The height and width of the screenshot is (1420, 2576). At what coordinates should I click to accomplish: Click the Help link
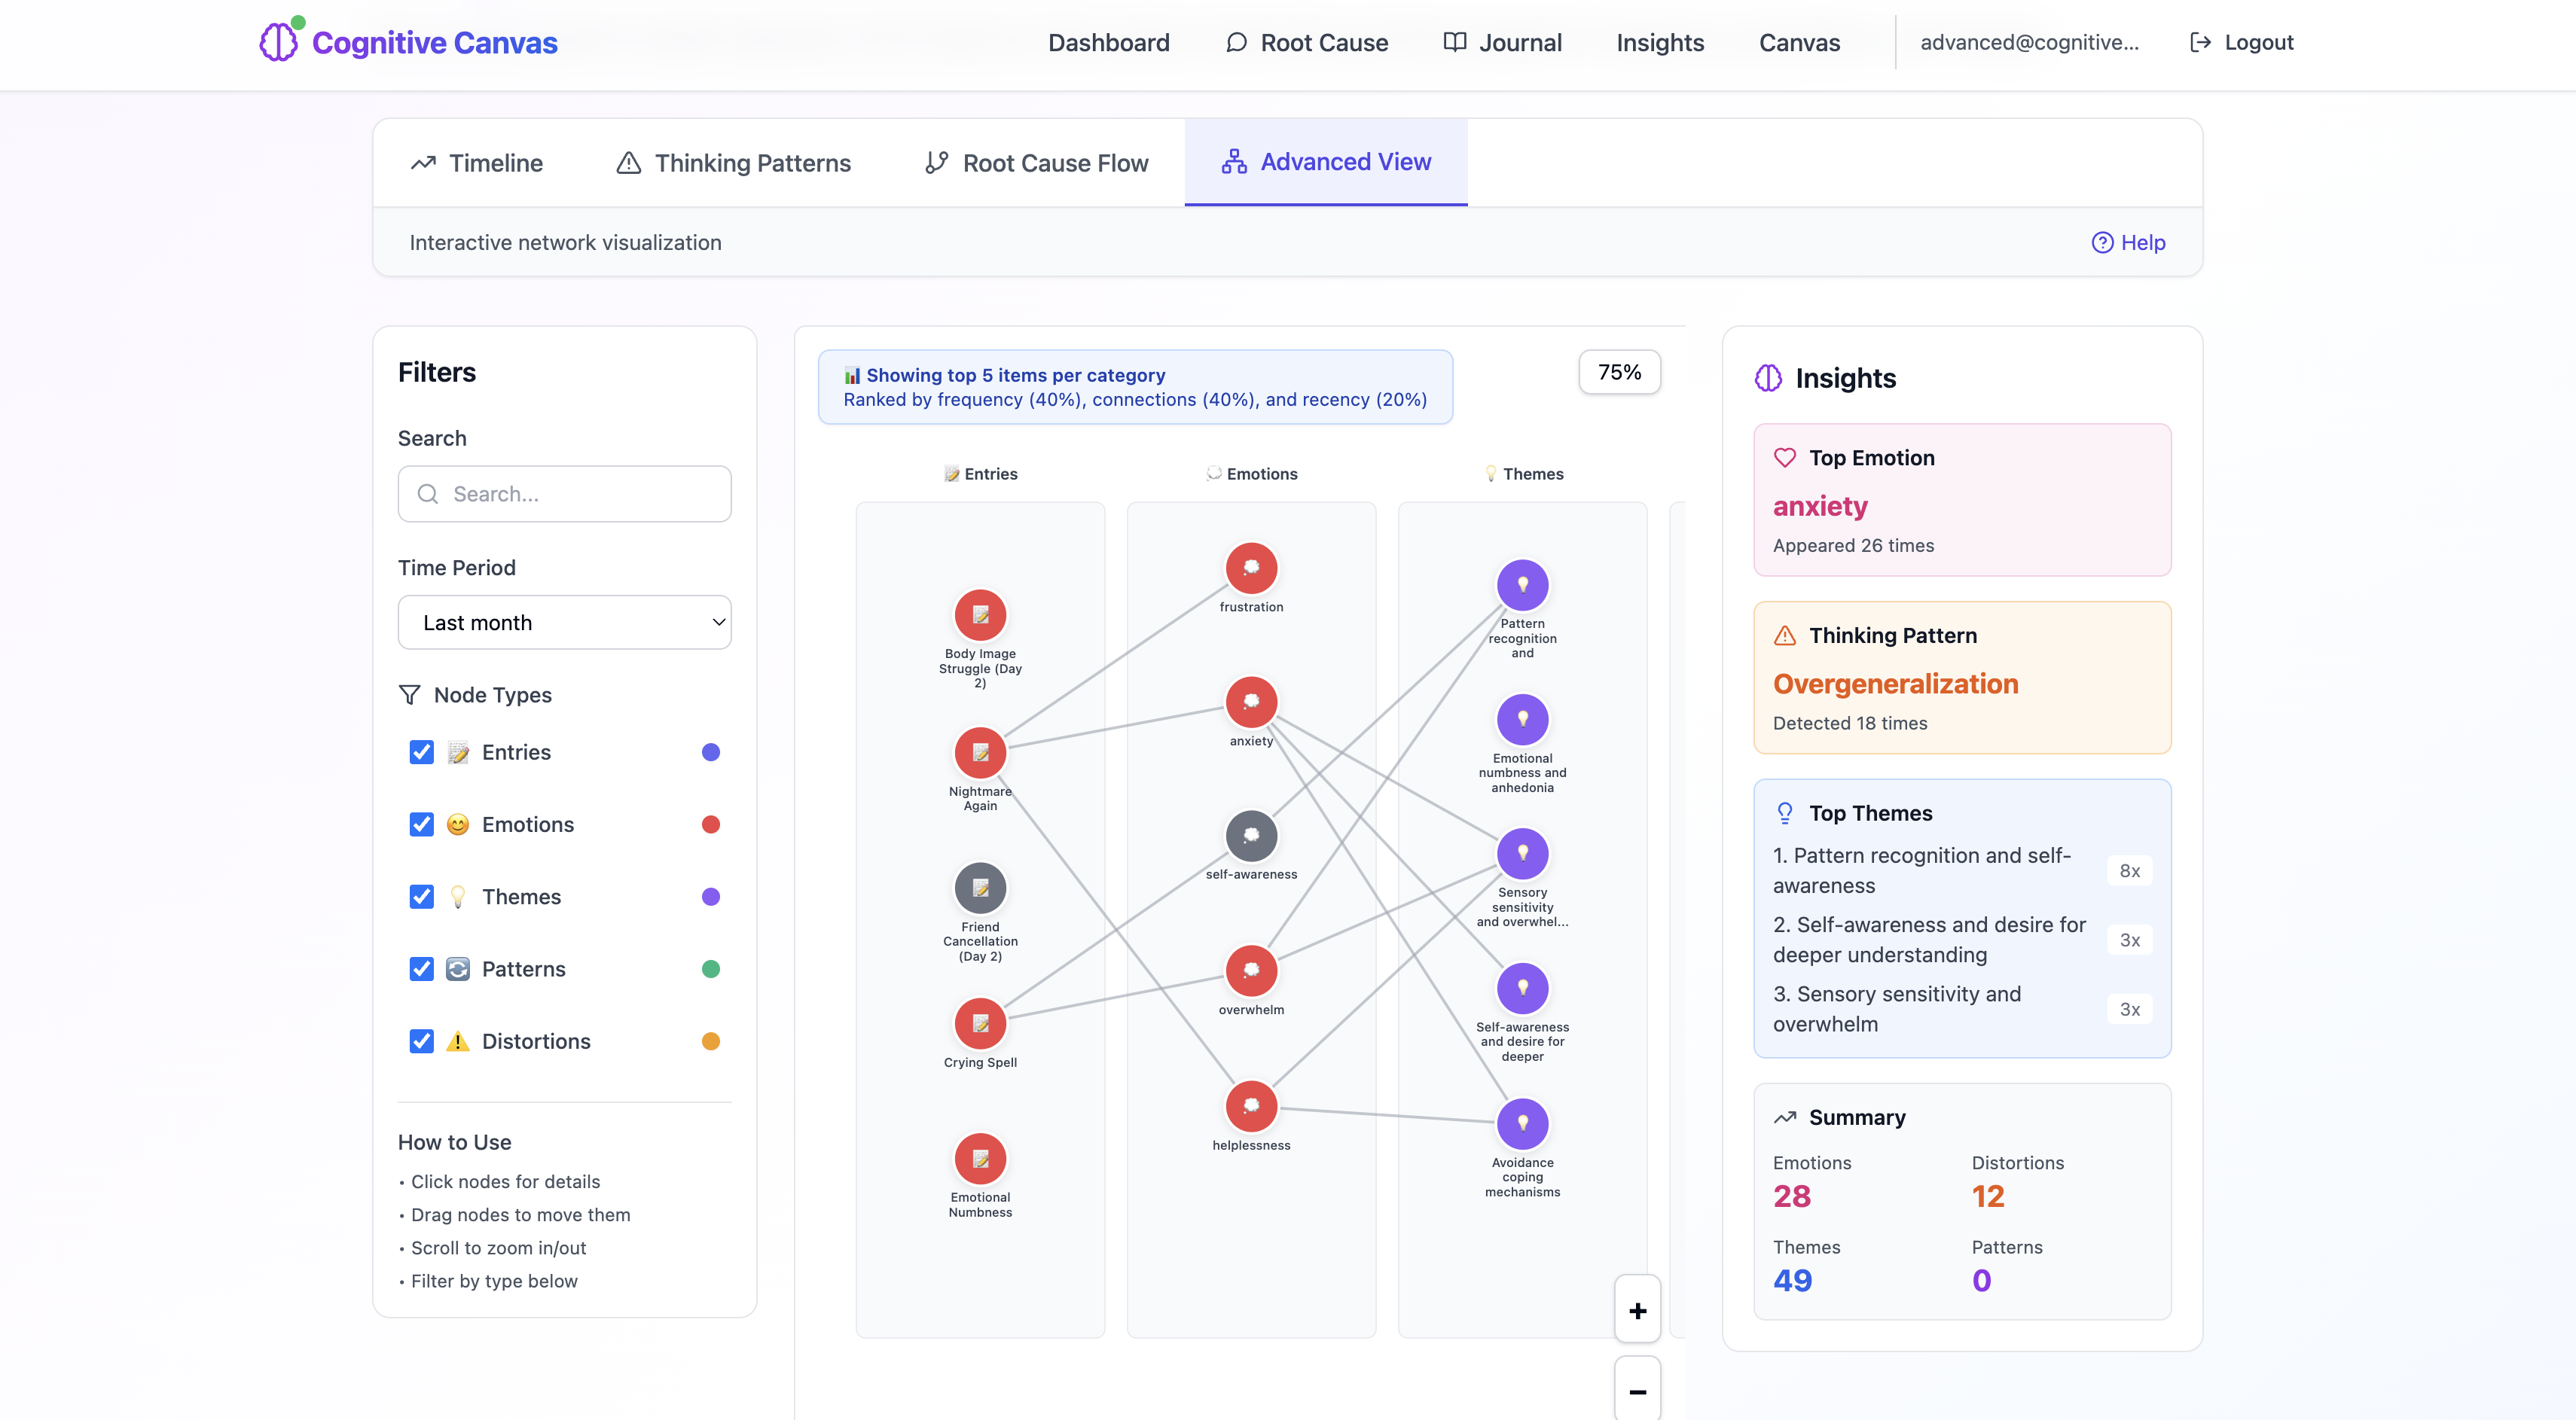pyautogui.click(x=2128, y=243)
